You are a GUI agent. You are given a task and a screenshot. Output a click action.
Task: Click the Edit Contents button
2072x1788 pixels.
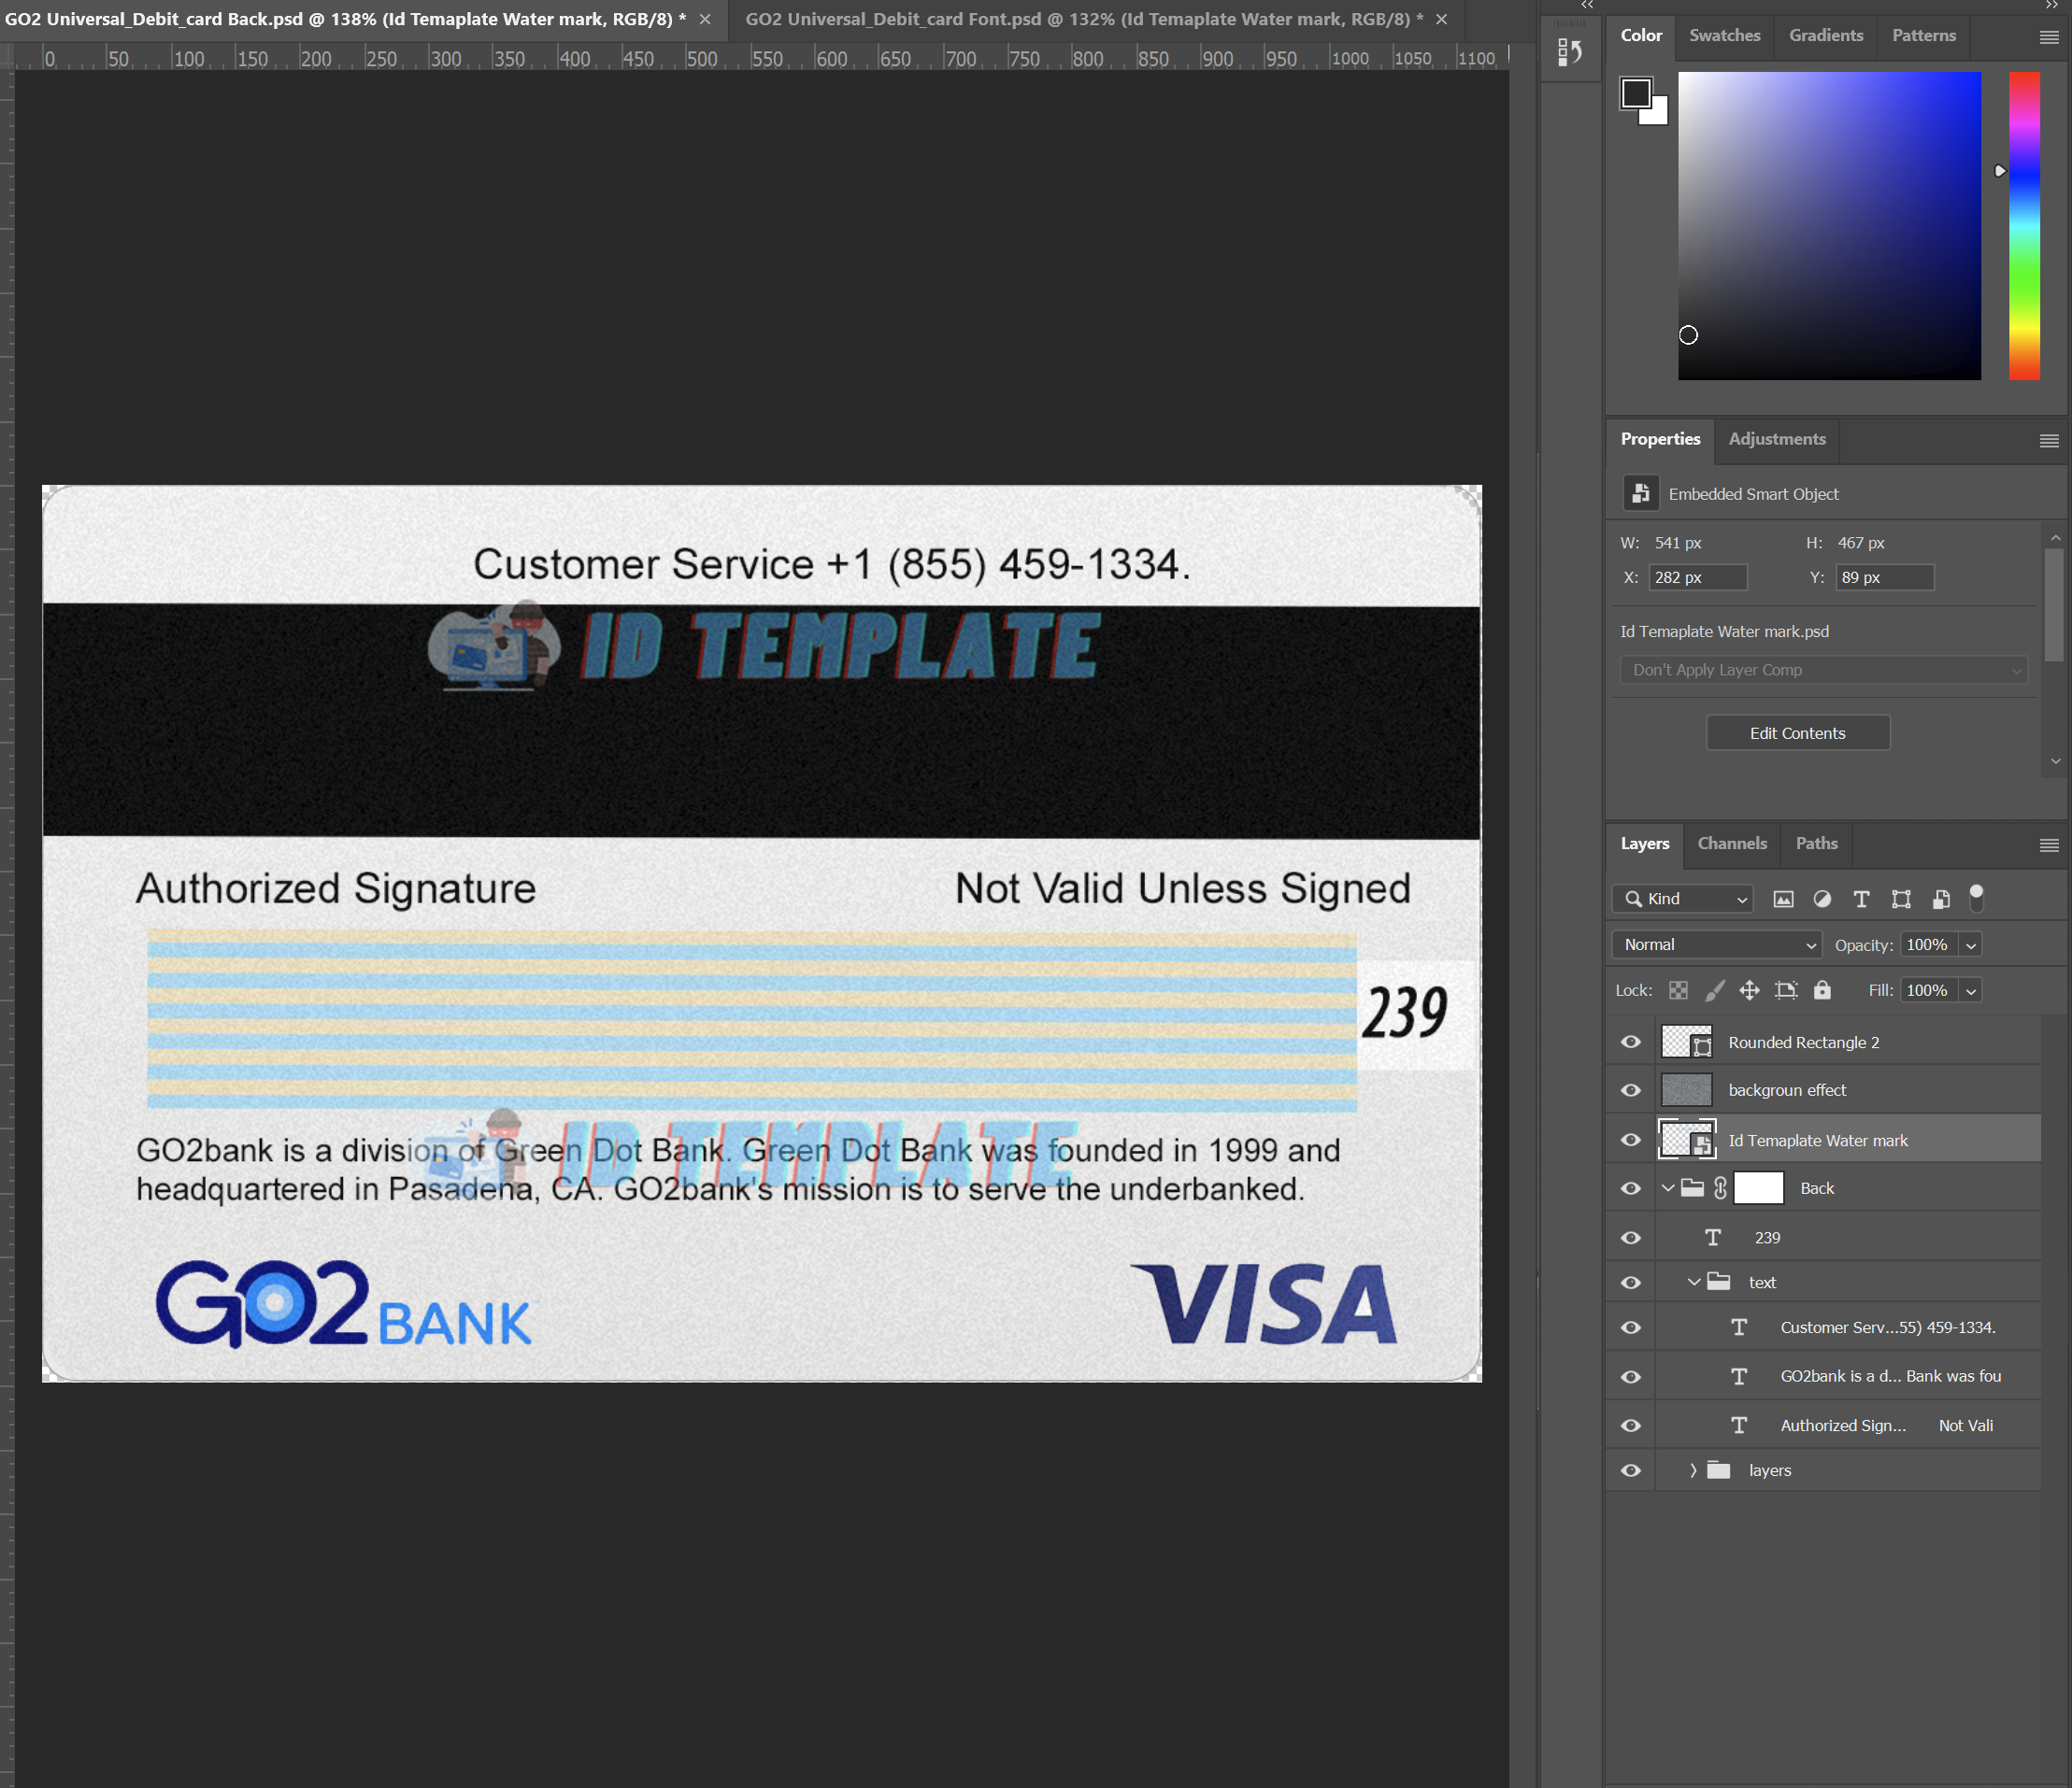(1797, 733)
